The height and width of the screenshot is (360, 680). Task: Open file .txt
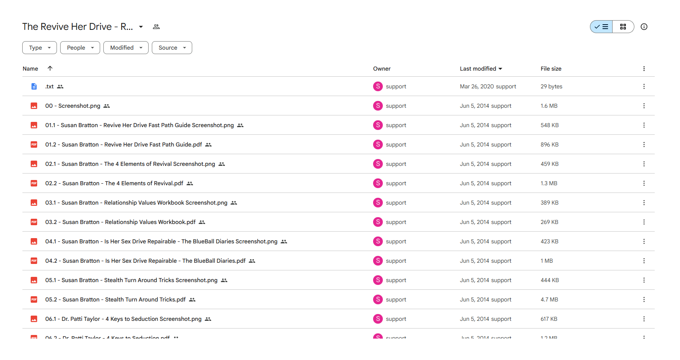pos(49,86)
